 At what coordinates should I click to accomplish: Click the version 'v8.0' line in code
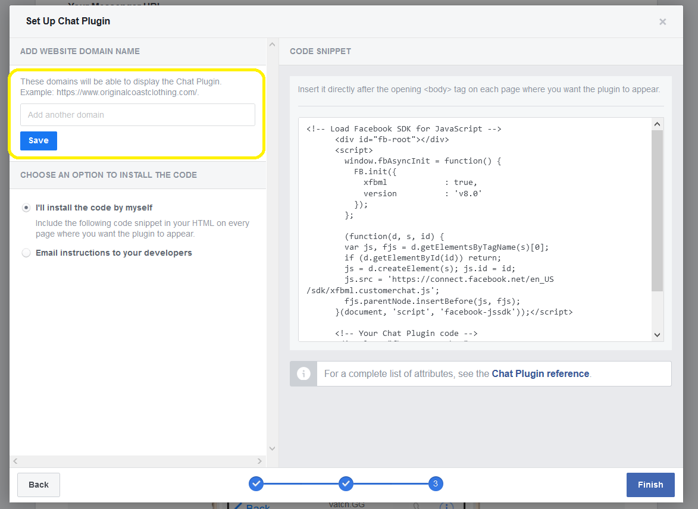pyautogui.click(x=422, y=193)
